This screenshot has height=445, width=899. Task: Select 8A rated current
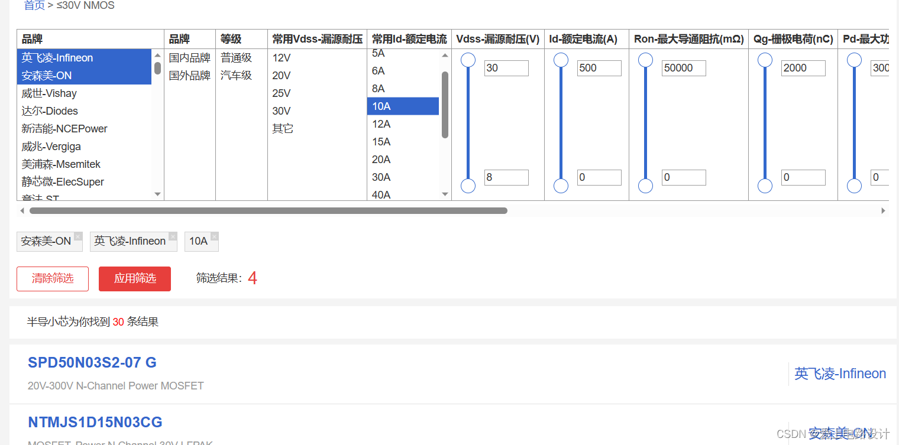[403, 89]
